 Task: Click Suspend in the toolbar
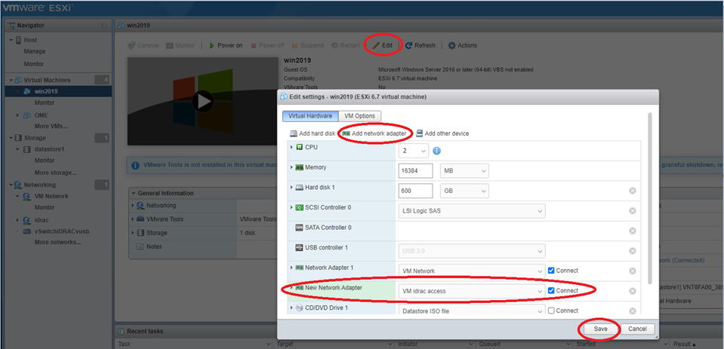(307, 46)
